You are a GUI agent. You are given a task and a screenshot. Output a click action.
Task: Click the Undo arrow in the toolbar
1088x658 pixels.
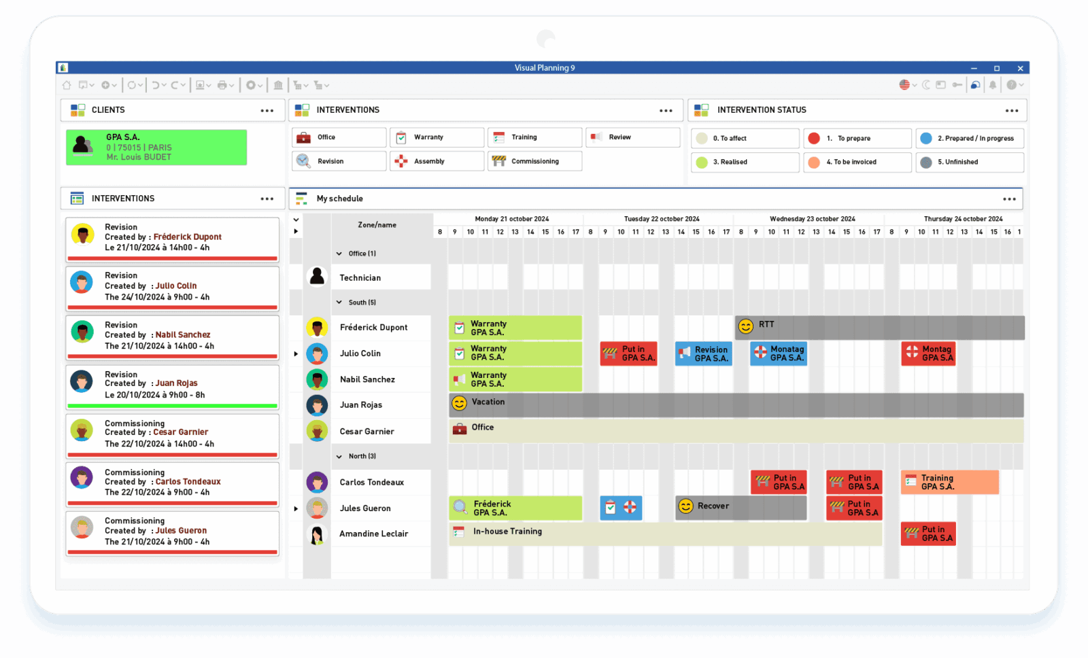pyautogui.click(x=158, y=85)
